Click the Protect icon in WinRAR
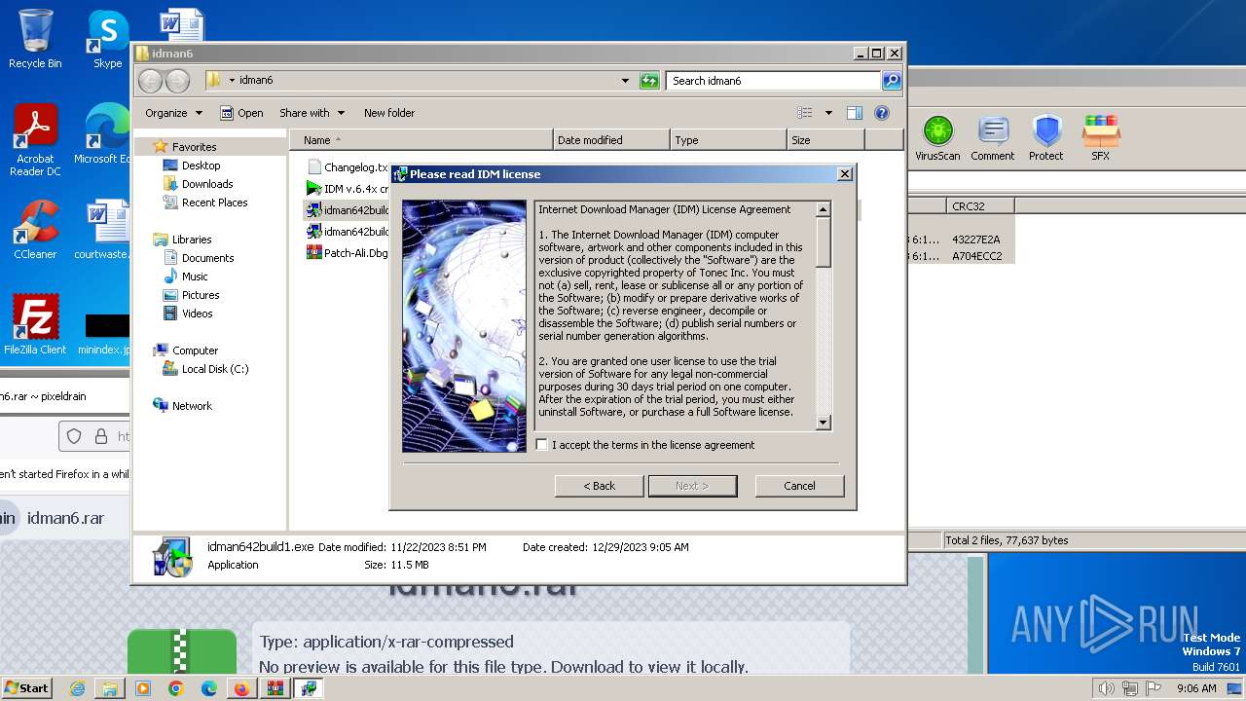Viewport: 1246px width, 701px height. (x=1046, y=138)
